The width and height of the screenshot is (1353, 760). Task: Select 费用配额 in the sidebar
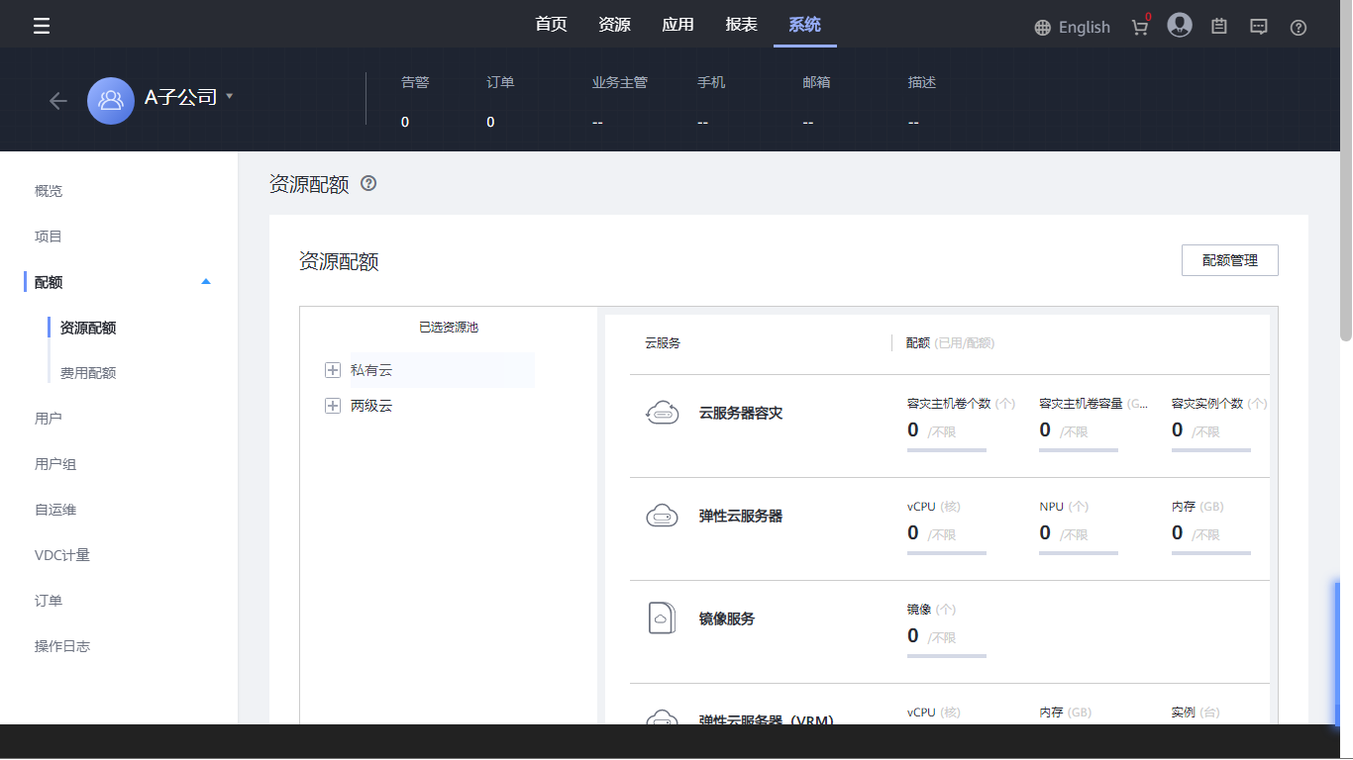point(88,373)
